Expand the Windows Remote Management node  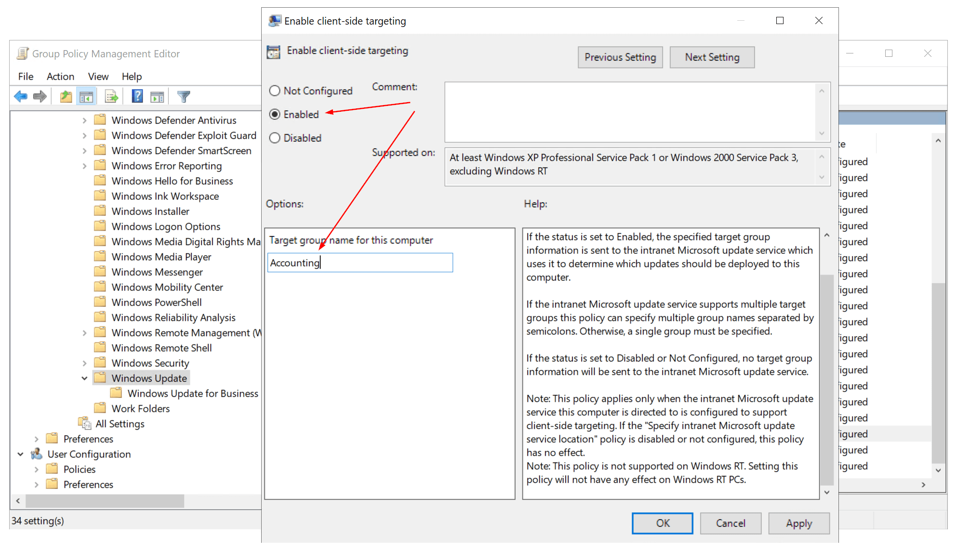point(84,333)
